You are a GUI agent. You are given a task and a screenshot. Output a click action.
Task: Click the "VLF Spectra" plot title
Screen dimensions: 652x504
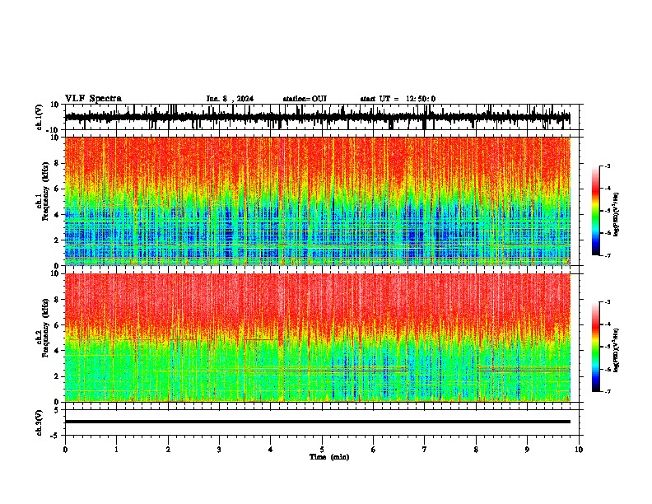point(93,99)
